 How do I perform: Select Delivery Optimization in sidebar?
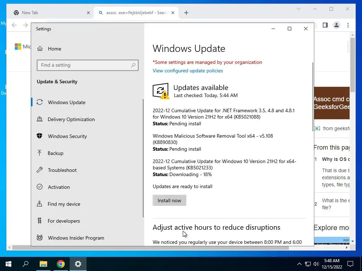[x=87, y=119]
